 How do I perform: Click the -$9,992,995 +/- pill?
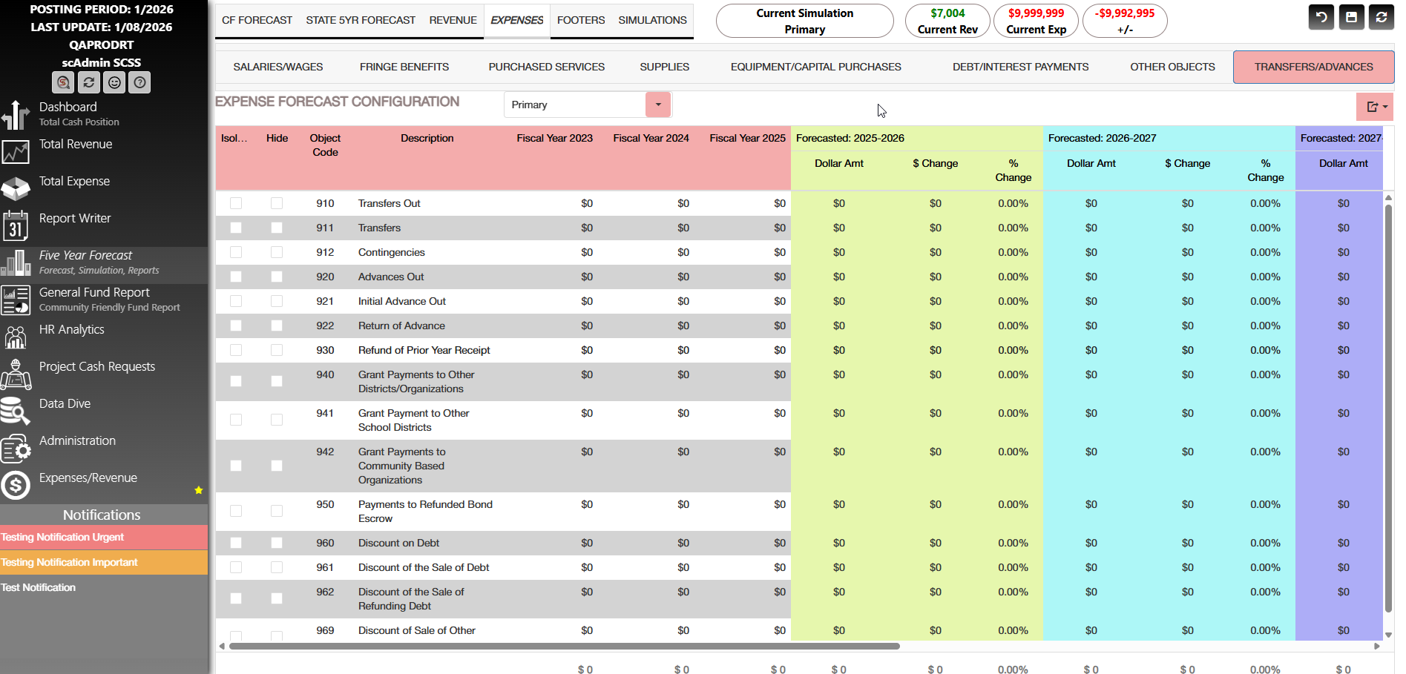(1125, 21)
